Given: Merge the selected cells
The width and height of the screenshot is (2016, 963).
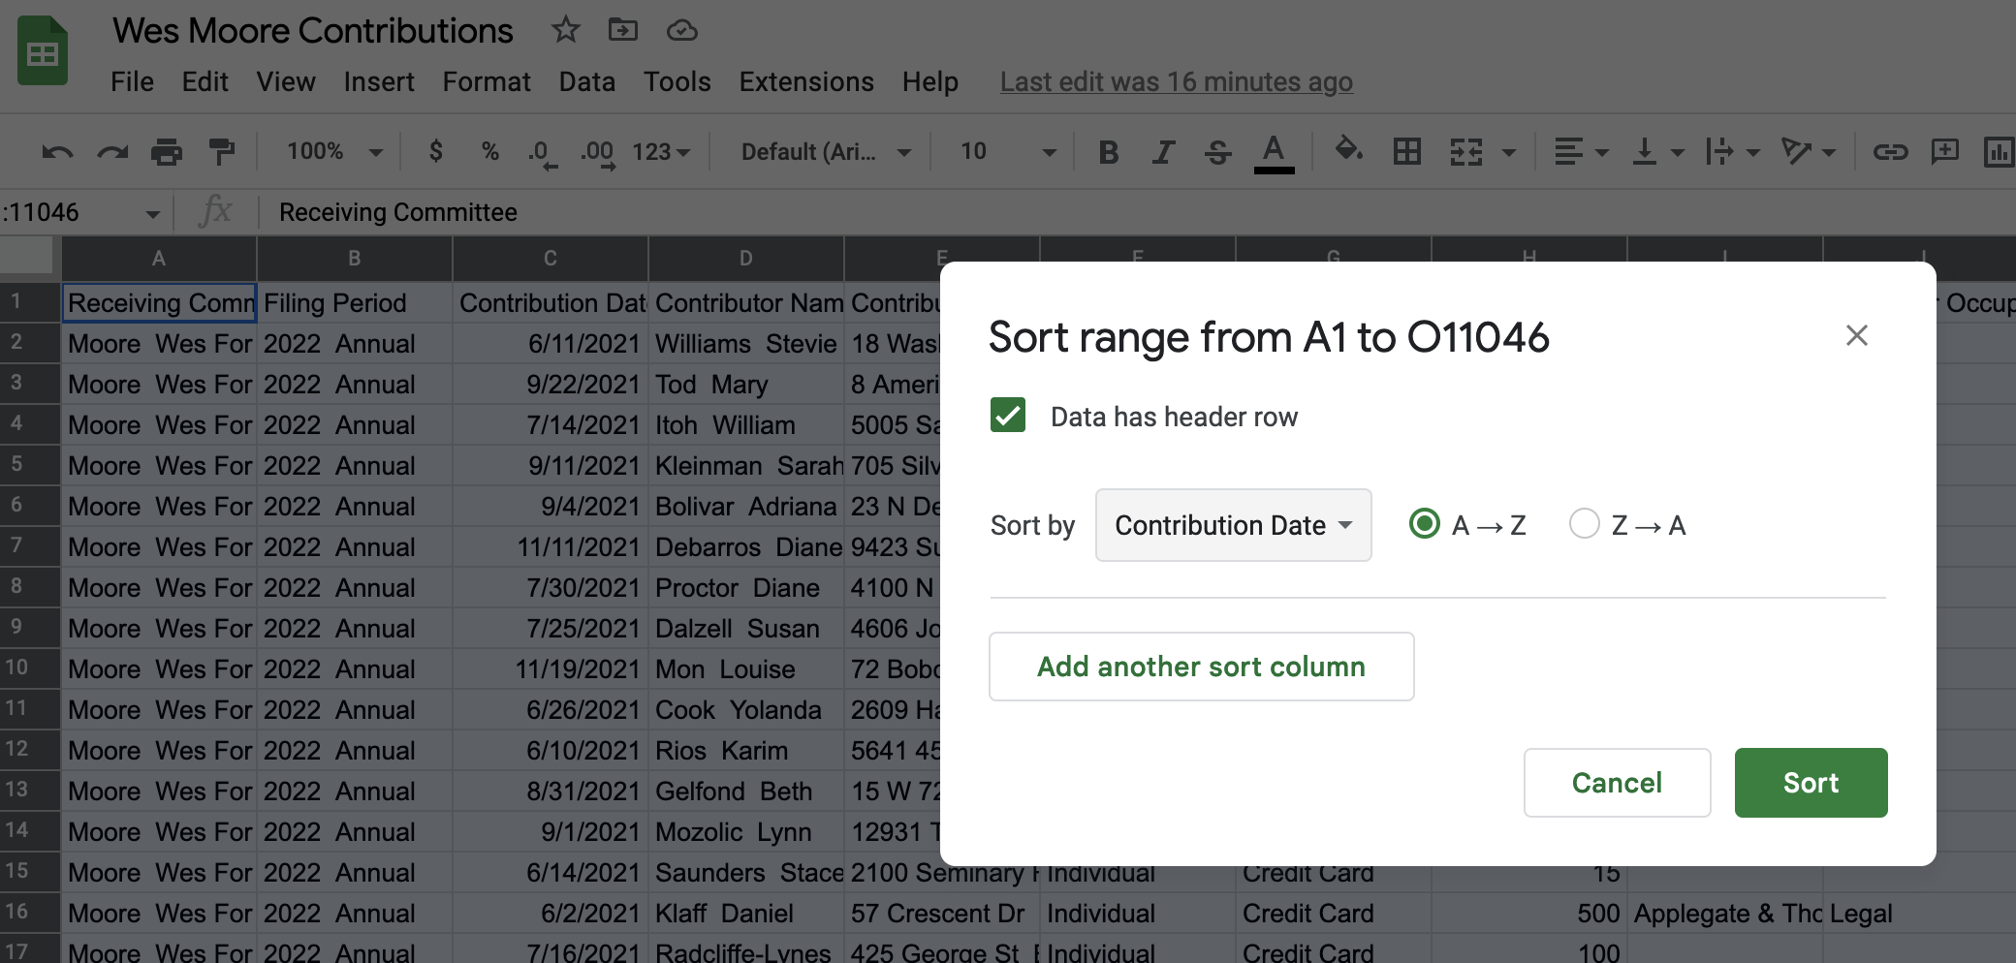Looking at the screenshot, I should (1466, 152).
